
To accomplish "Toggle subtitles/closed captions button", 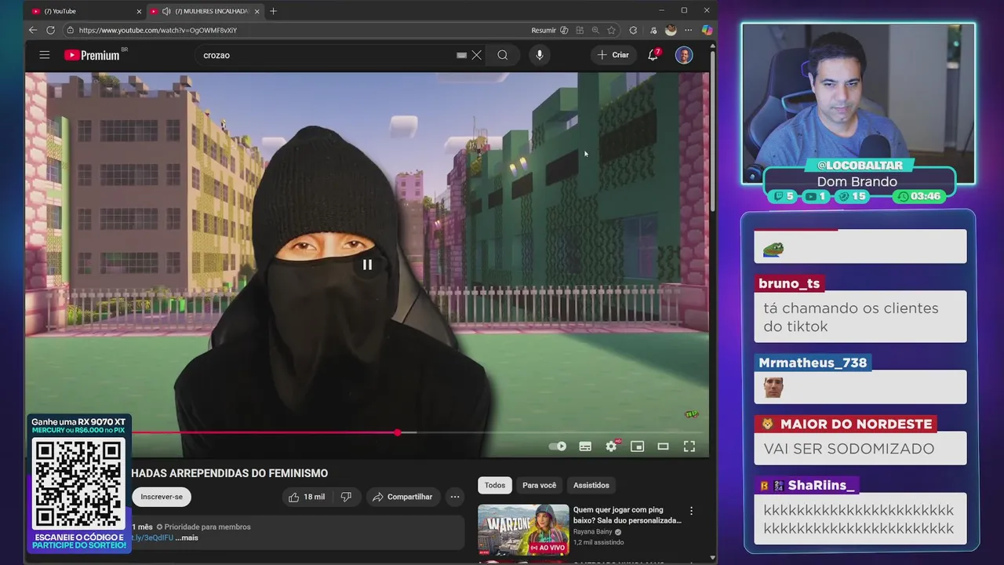I will click(x=585, y=447).
